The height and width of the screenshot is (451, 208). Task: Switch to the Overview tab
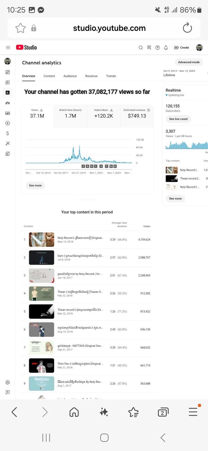pyautogui.click(x=28, y=76)
